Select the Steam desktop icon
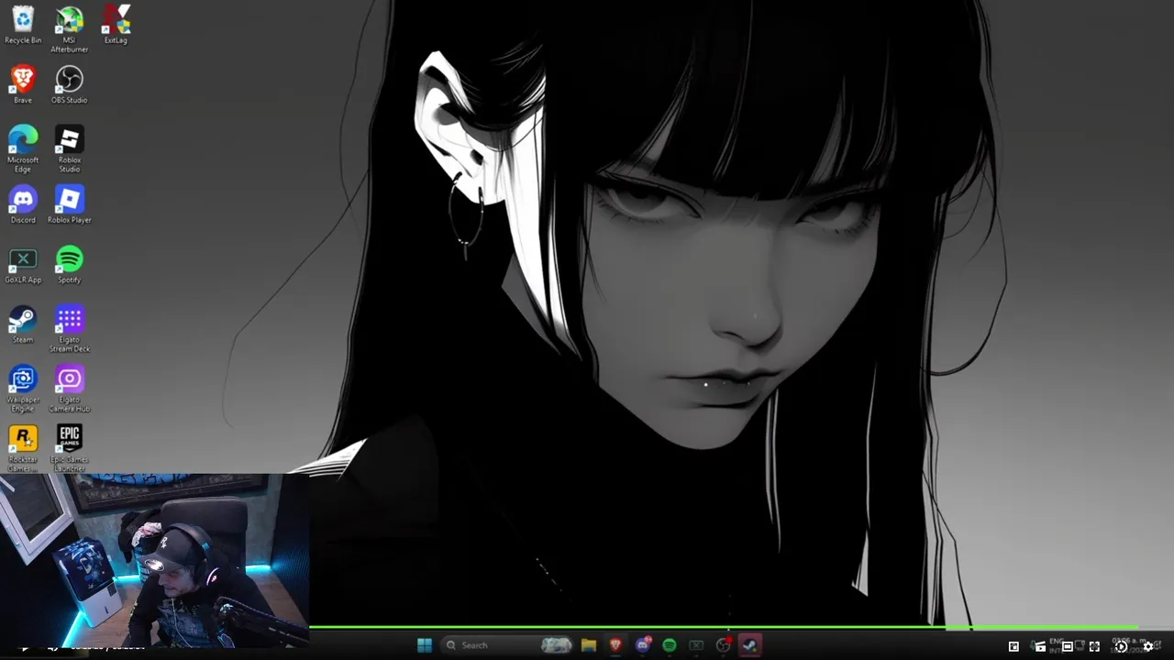Image resolution: width=1174 pixels, height=660 pixels. 23,325
